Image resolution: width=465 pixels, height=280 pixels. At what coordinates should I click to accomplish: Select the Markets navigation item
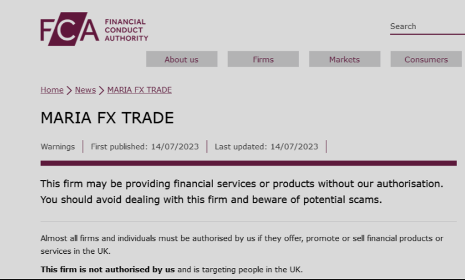point(344,59)
